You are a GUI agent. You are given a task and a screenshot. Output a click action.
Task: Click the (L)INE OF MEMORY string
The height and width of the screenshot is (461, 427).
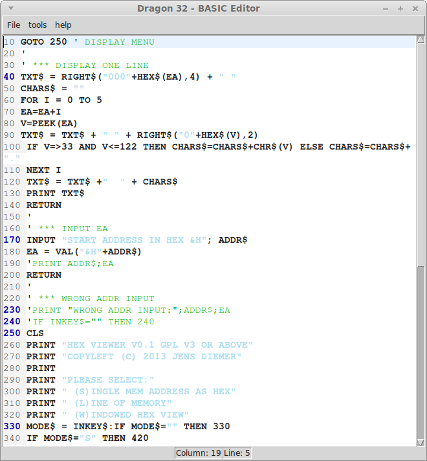116,403
